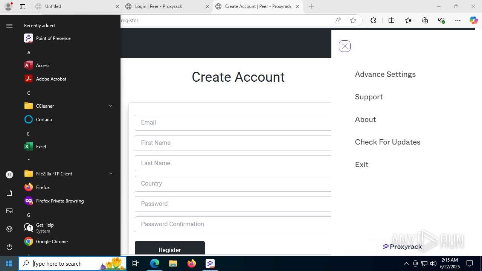Select Exit in the Proxyrack menu
The image size is (482, 271).
click(361, 164)
